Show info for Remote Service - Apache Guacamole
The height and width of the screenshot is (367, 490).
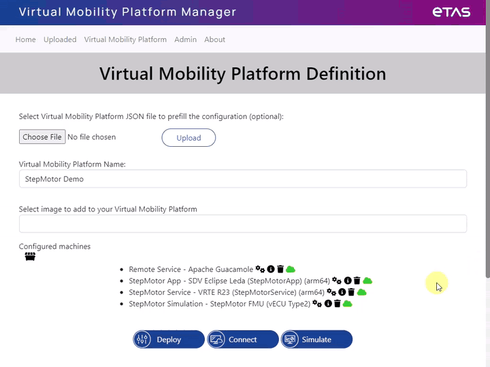(x=271, y=268)
